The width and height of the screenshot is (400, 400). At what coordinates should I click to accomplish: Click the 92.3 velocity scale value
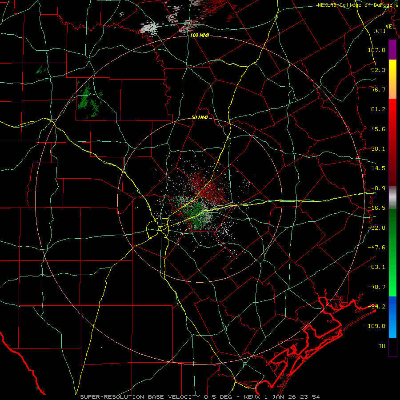[x=378, y=70]
